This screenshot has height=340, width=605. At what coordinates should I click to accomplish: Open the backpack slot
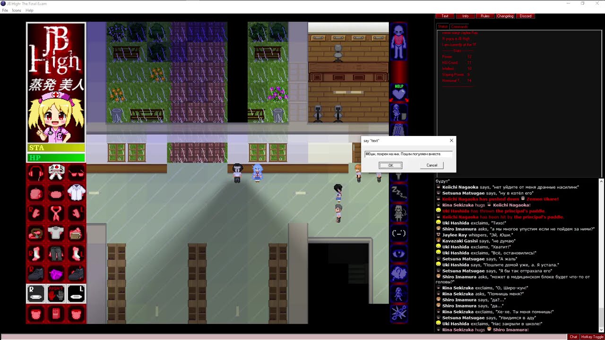[x=36, y=193]
